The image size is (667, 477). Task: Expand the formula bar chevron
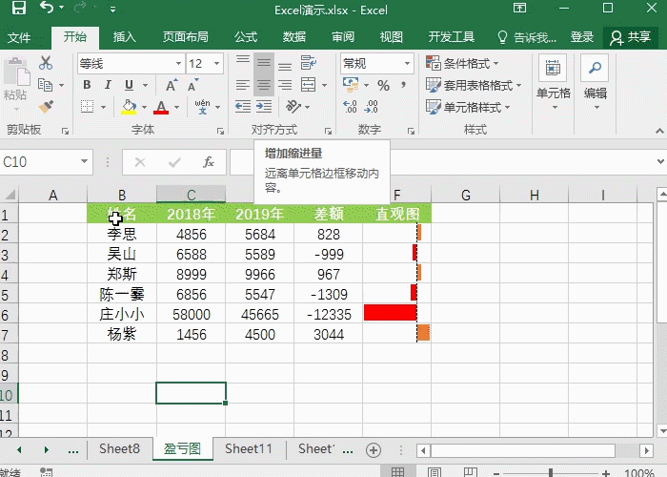click(x=660, y=161)
